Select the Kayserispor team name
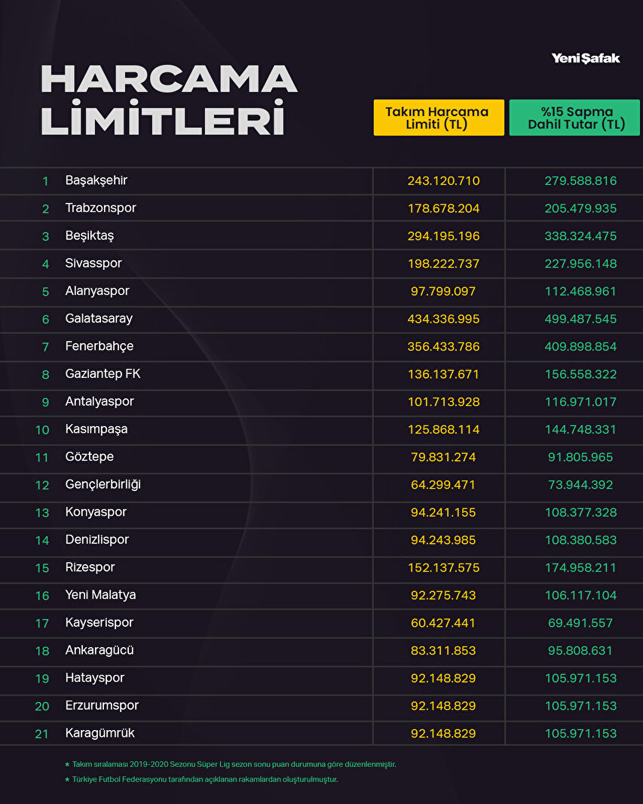The image size is (643, 804). (100, 623)
